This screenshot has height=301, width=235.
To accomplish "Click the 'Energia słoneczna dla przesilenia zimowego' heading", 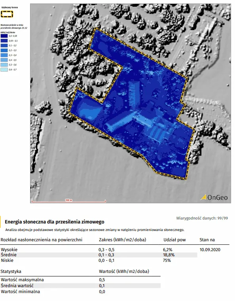I will pos(55,222).
